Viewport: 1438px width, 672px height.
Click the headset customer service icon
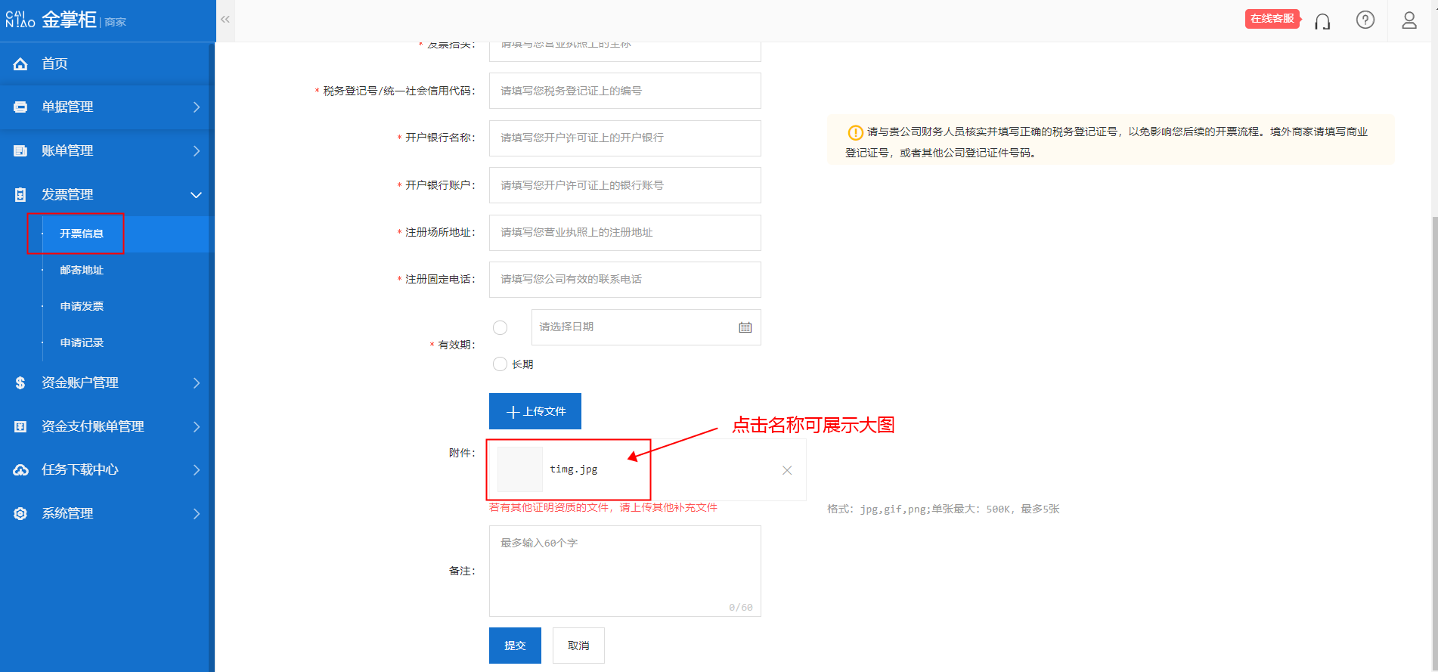(x=1322, y=21)
